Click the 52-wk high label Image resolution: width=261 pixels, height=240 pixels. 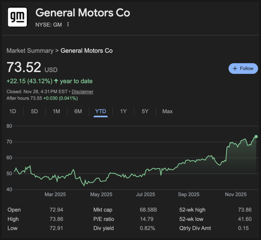pos(192,210)
